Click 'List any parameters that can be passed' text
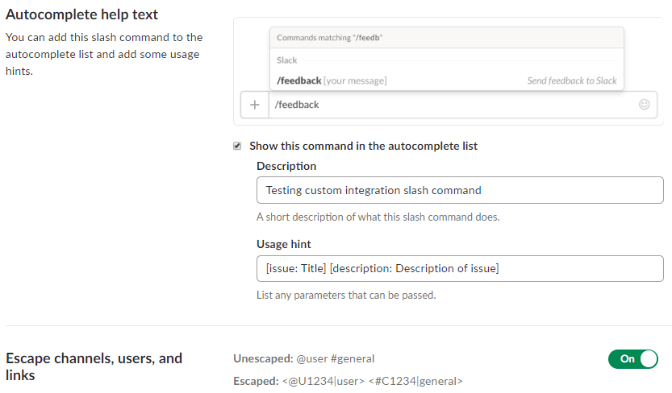The image size is (672, 393). coord(346,295)
